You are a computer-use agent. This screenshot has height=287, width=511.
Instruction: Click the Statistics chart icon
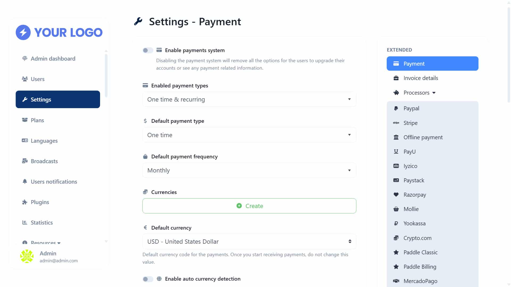coord(25,222)
